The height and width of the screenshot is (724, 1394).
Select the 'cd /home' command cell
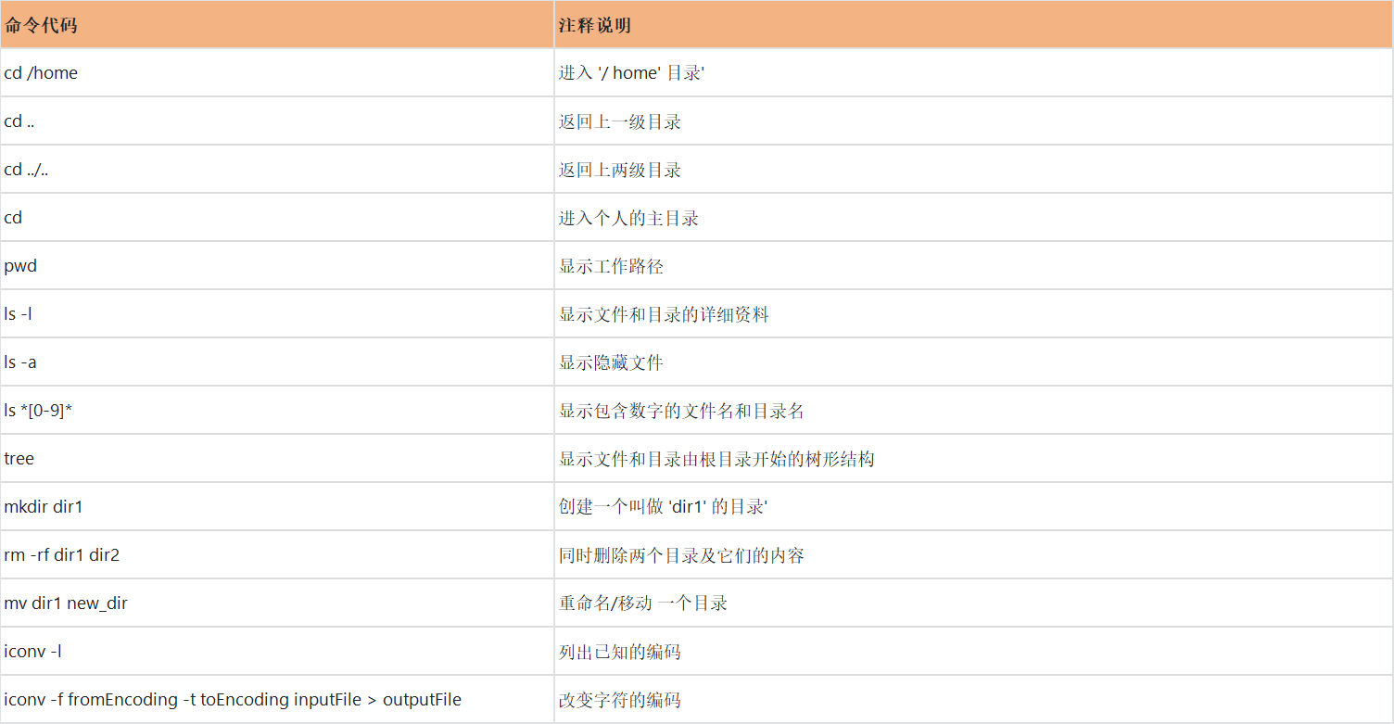click(277, 73)
